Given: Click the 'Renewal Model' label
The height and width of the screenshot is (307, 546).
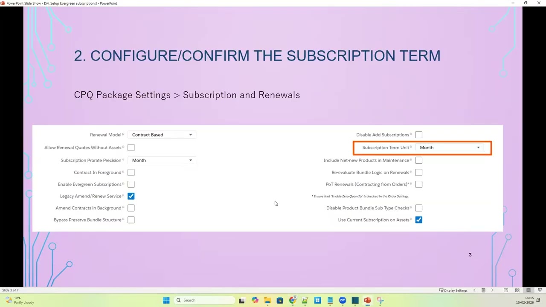Looking at the screenshot, I should 105,135.
